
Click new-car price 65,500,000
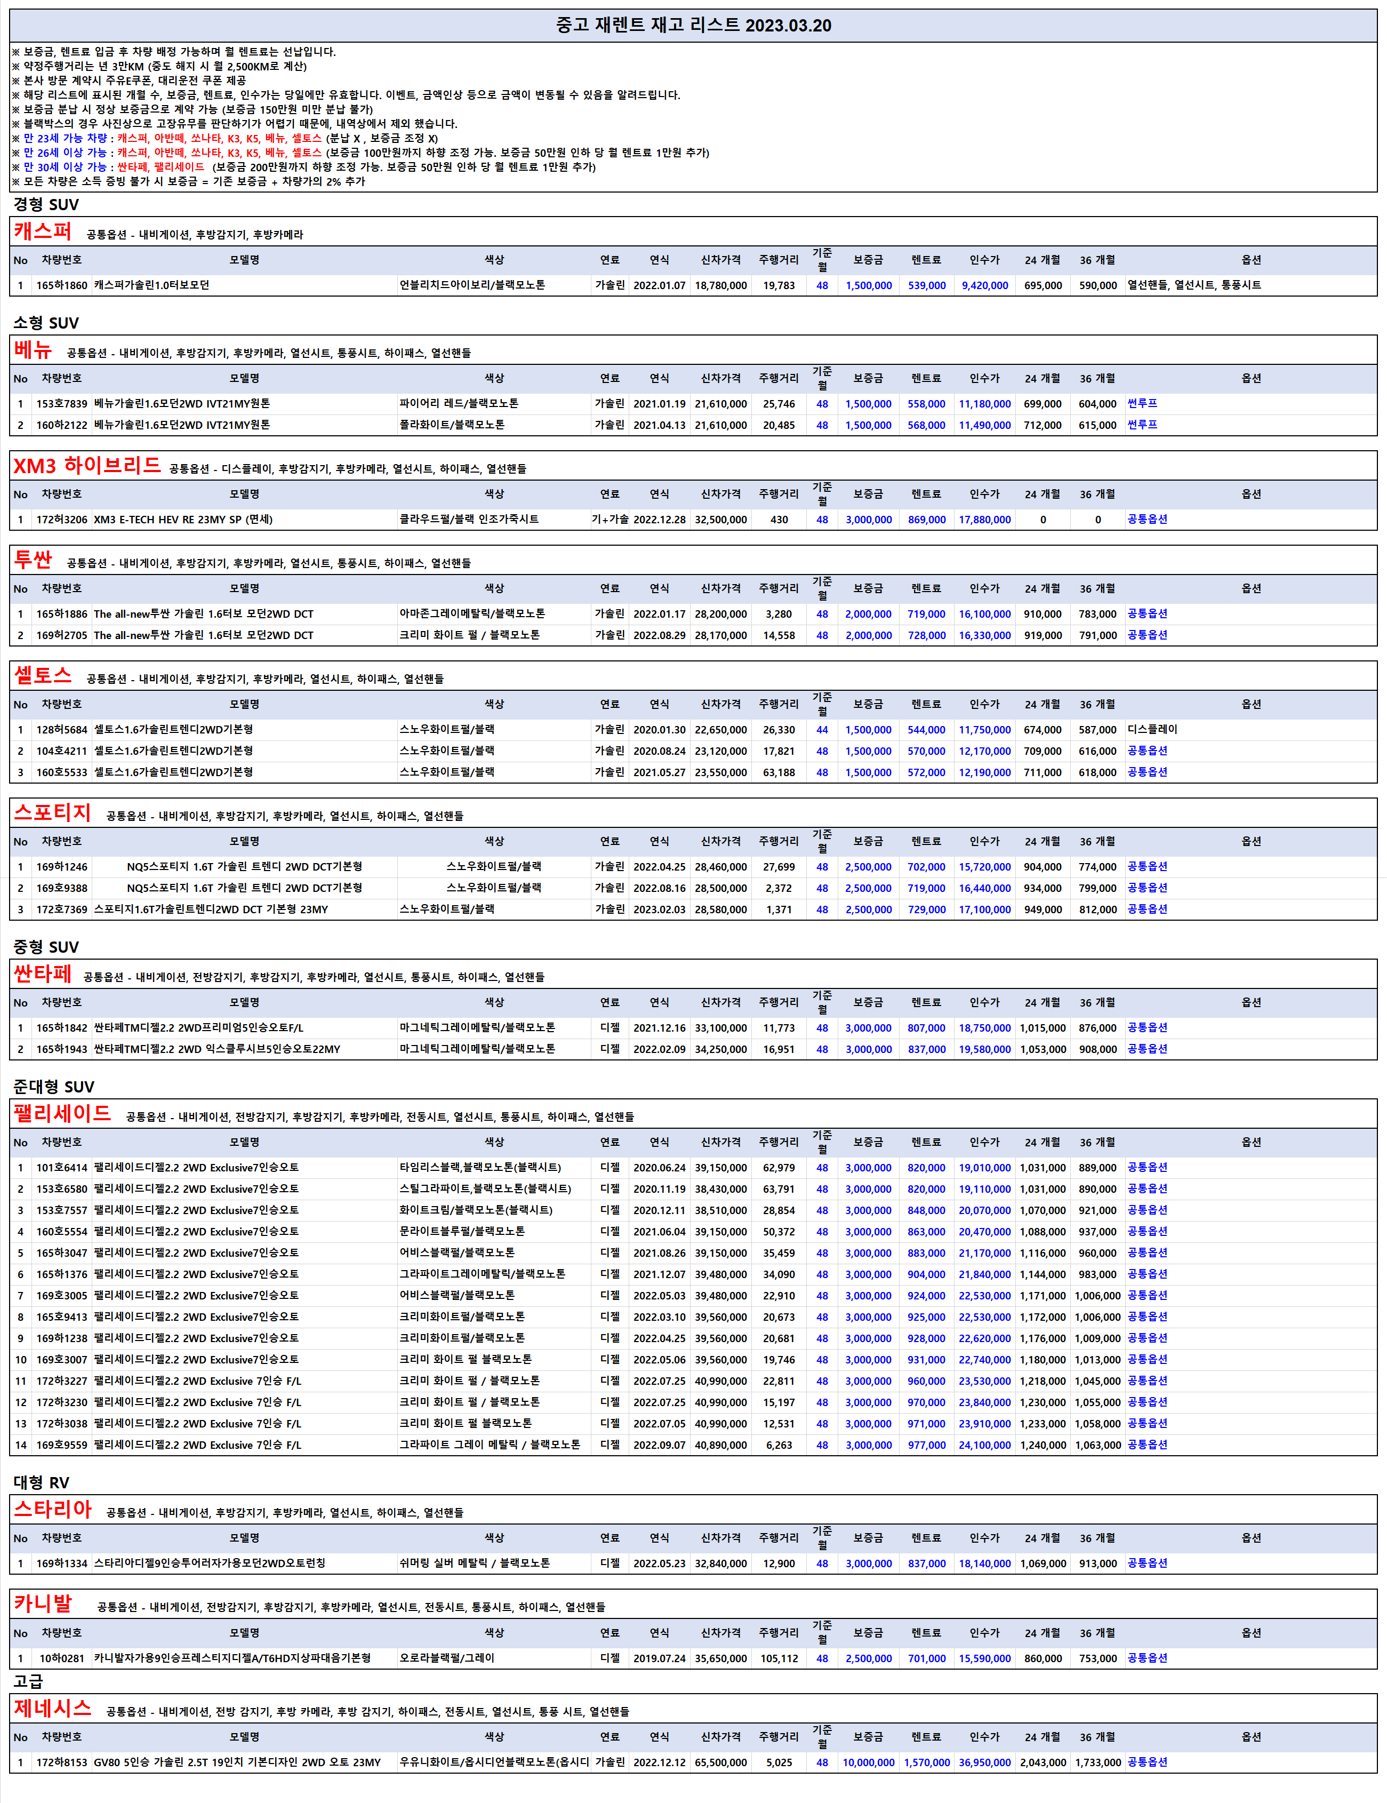tap(720, 1762)
